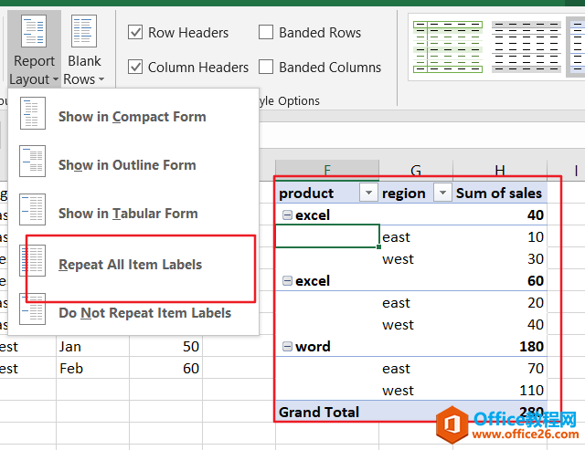Image resolution: width=585 pixels, height=450 pixels.
Task: Click the Grand Total label cell
Action: click(x=327, y=412)
